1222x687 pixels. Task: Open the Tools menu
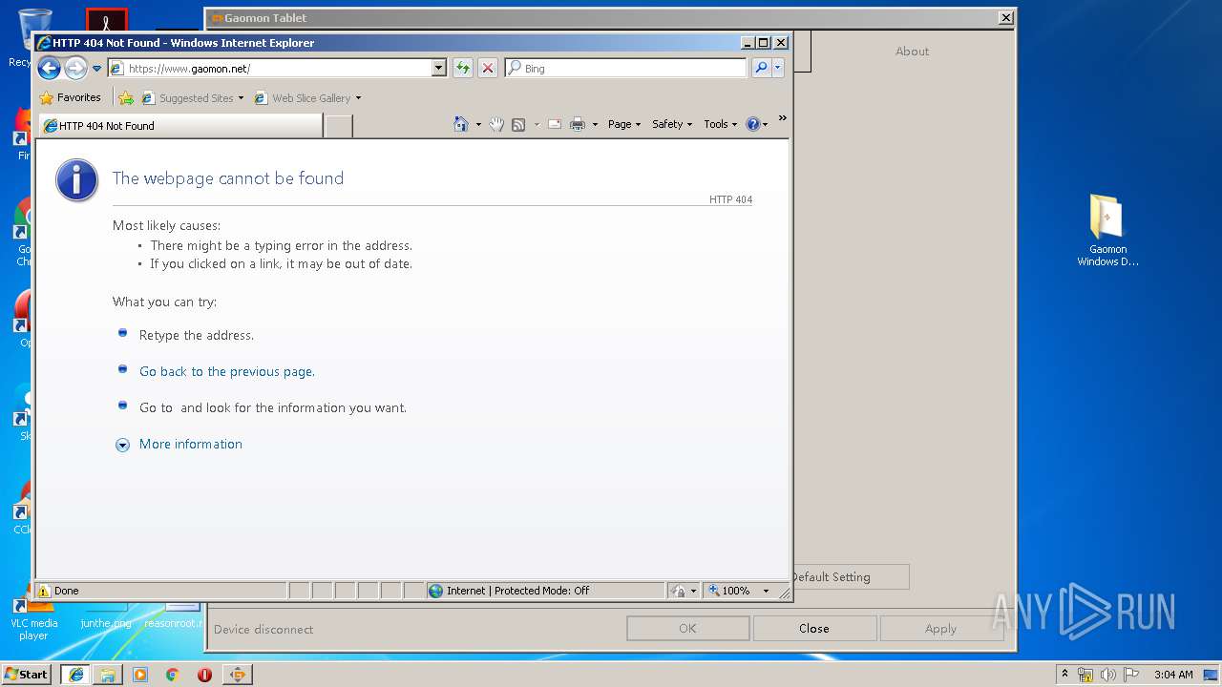[x=720, y=124]
